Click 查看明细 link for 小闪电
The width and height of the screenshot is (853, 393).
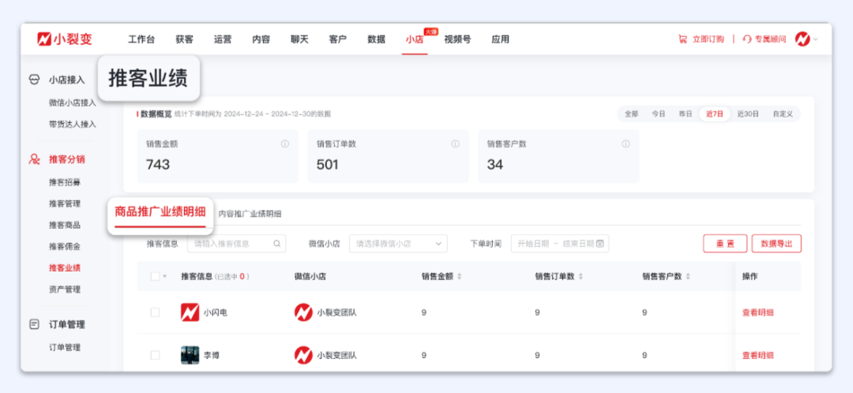[757, 313]
